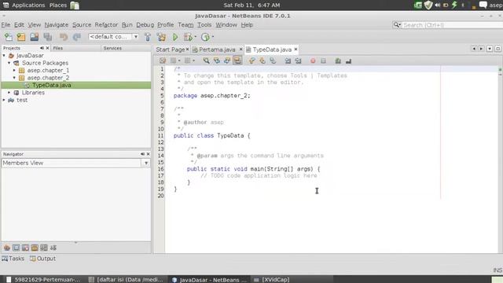Image resolution: width=503 pixels, height=283 pixels.
Task: Click the Next Bookmark editor icon
Action: [x=263, y=61]
